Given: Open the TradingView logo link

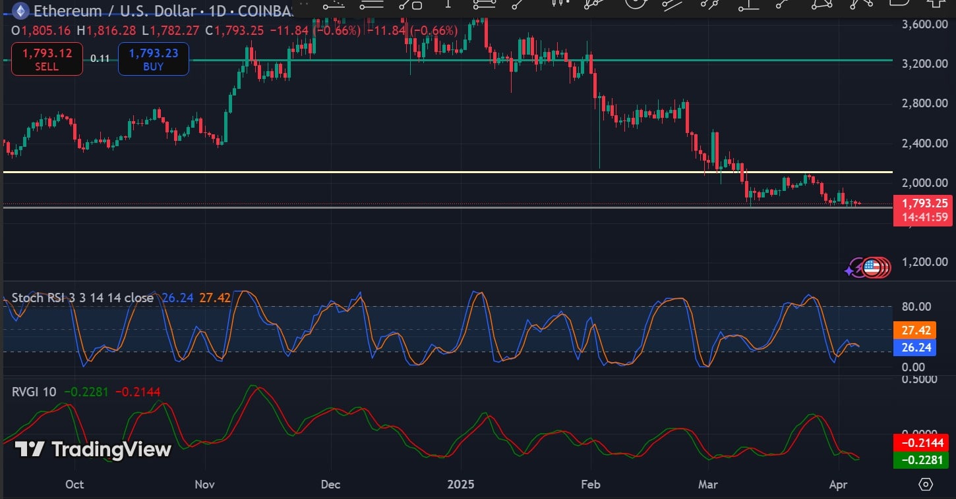Looking at the screenshot, I should tap(93, 450).
